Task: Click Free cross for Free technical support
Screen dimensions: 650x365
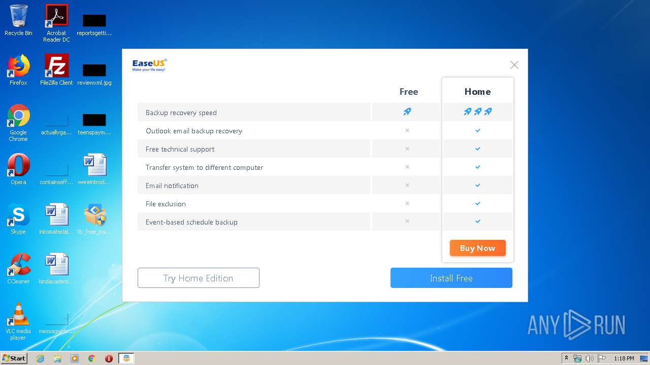Action: pyautogui.click(x=407, y=149)
